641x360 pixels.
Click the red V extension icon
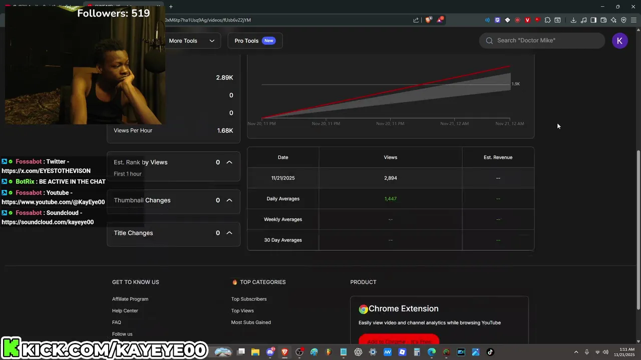tap(527, 20)
